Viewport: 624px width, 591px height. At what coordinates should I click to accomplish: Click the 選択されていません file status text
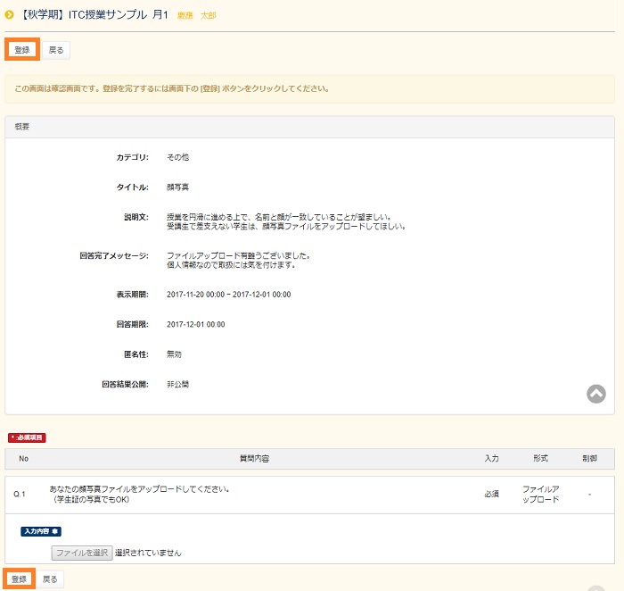pos(148,553)
